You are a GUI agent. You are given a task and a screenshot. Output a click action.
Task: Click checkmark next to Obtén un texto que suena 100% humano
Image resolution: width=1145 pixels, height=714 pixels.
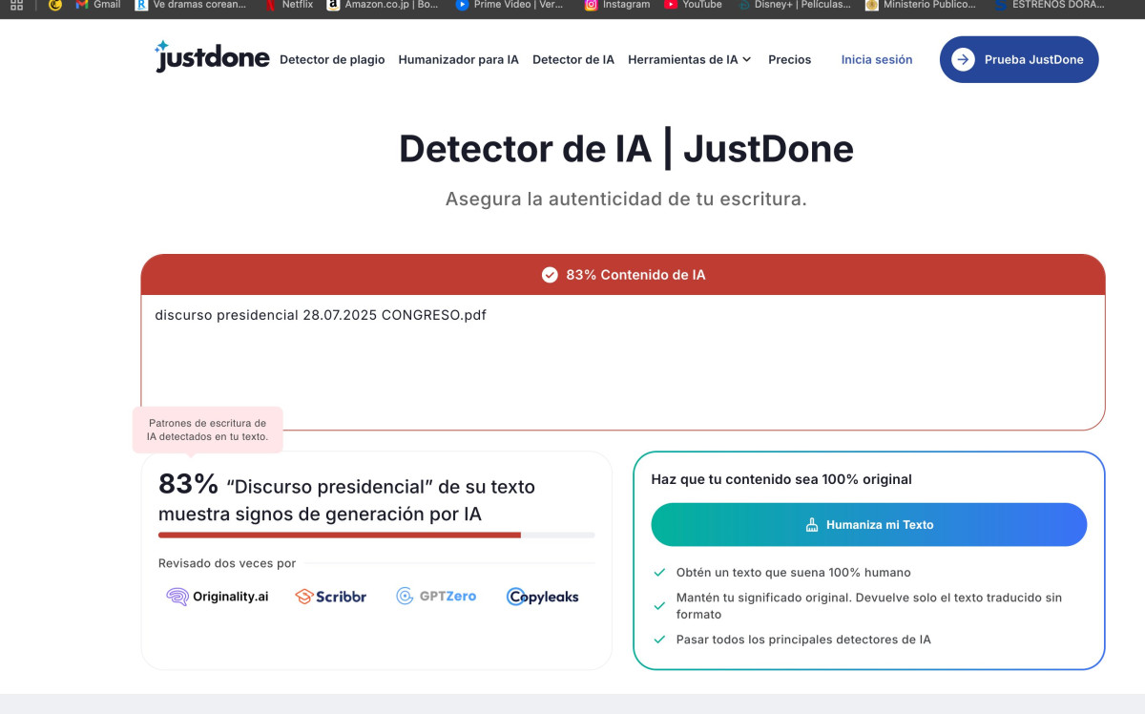coord(659,573)
